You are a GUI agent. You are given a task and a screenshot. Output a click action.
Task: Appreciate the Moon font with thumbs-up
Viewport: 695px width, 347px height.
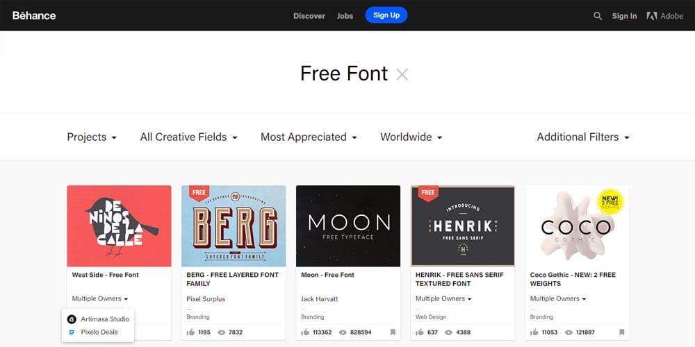(x=305, y=332)
